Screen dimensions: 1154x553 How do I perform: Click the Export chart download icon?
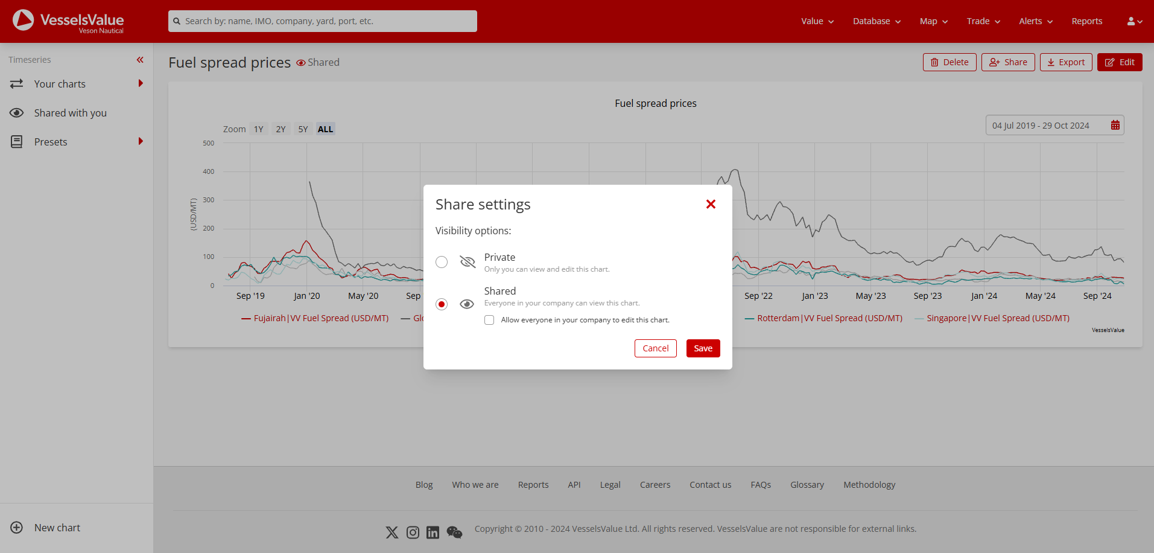1051,62
